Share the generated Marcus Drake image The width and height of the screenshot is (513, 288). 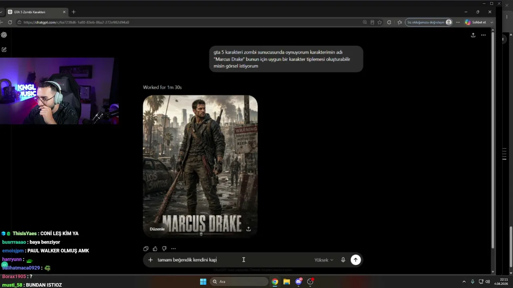click(248, 229)
